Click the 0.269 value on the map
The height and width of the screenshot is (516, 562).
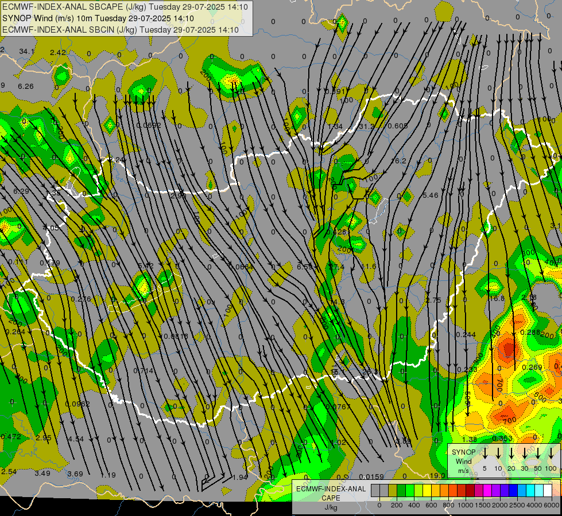click(x=532, y=367)
